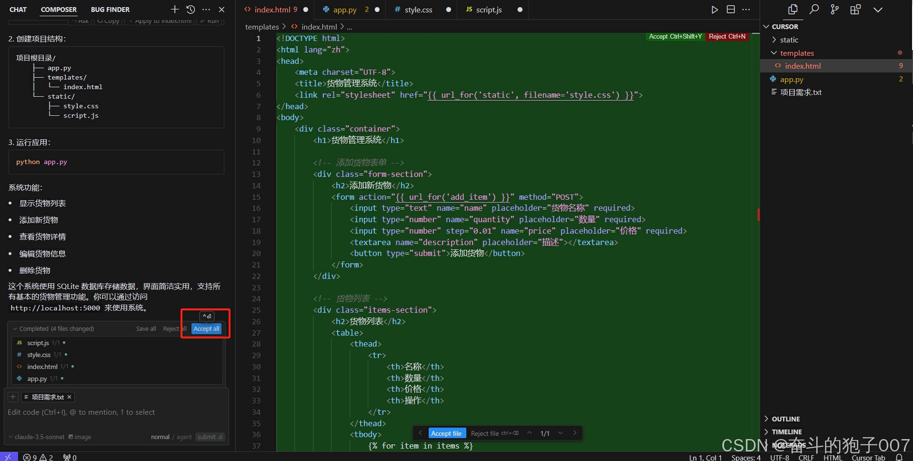The width and height of the screenshot is (913, 461).
Task: Click the Accept all button
Action: click(x=206, y=328)
